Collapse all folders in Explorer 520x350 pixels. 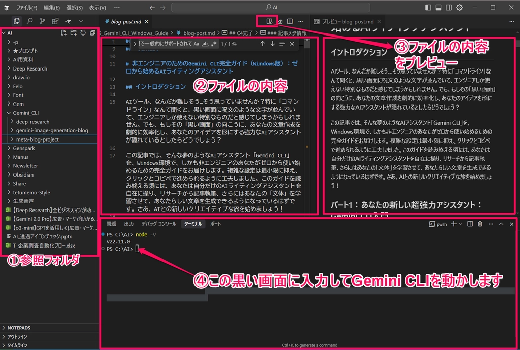pos(92,33)
